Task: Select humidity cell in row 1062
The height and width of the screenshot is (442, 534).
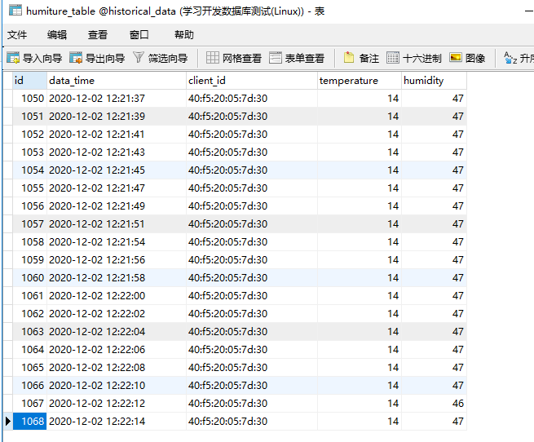Action: tap(434, 313)
